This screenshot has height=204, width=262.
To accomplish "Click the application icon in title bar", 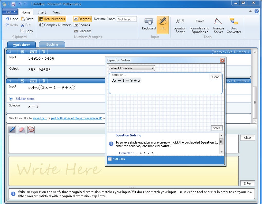I will (x=5, y=4).
